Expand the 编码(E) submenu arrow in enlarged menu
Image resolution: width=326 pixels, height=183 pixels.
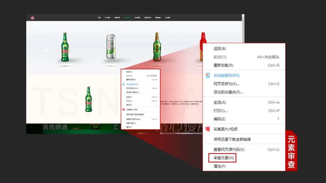point(278,118)
